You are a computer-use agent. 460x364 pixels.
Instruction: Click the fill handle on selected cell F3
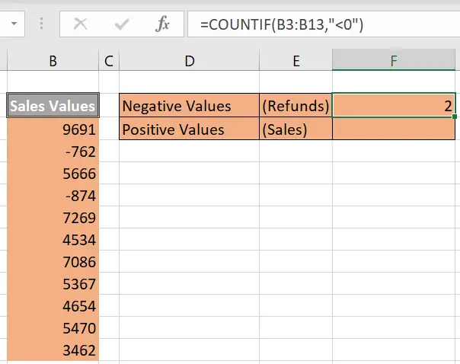click(x=455, y=117)
